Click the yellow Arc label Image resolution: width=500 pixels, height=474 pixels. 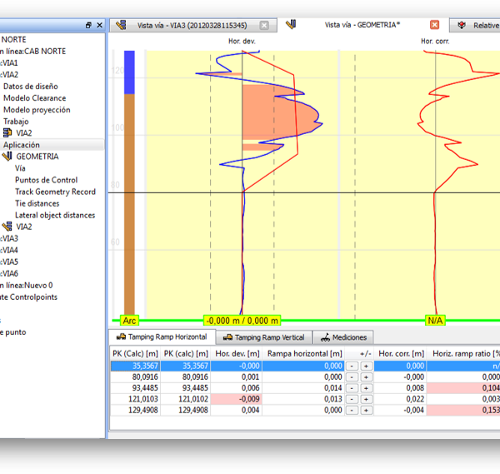[x=129, y=320]
